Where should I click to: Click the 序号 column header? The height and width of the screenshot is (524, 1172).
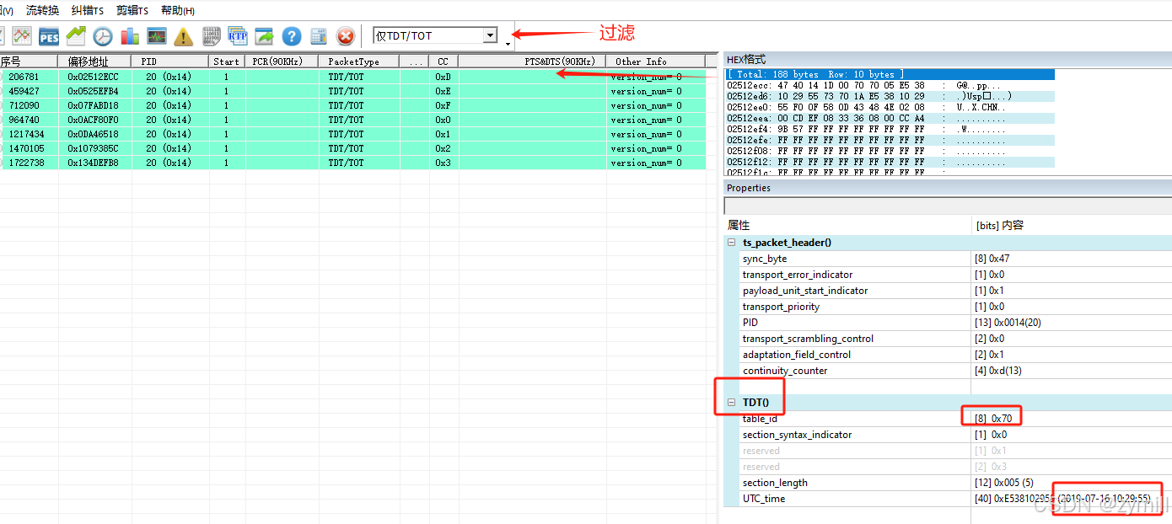[29, 61]
